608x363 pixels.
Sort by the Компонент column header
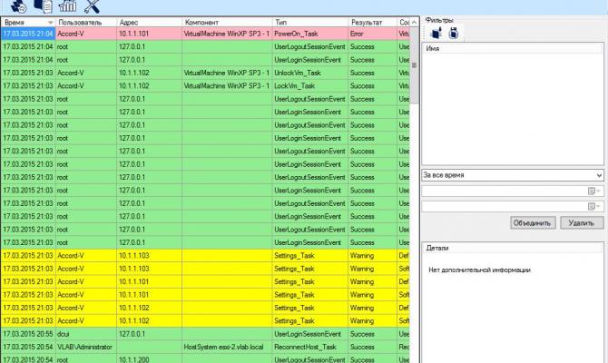click(227, 23)
